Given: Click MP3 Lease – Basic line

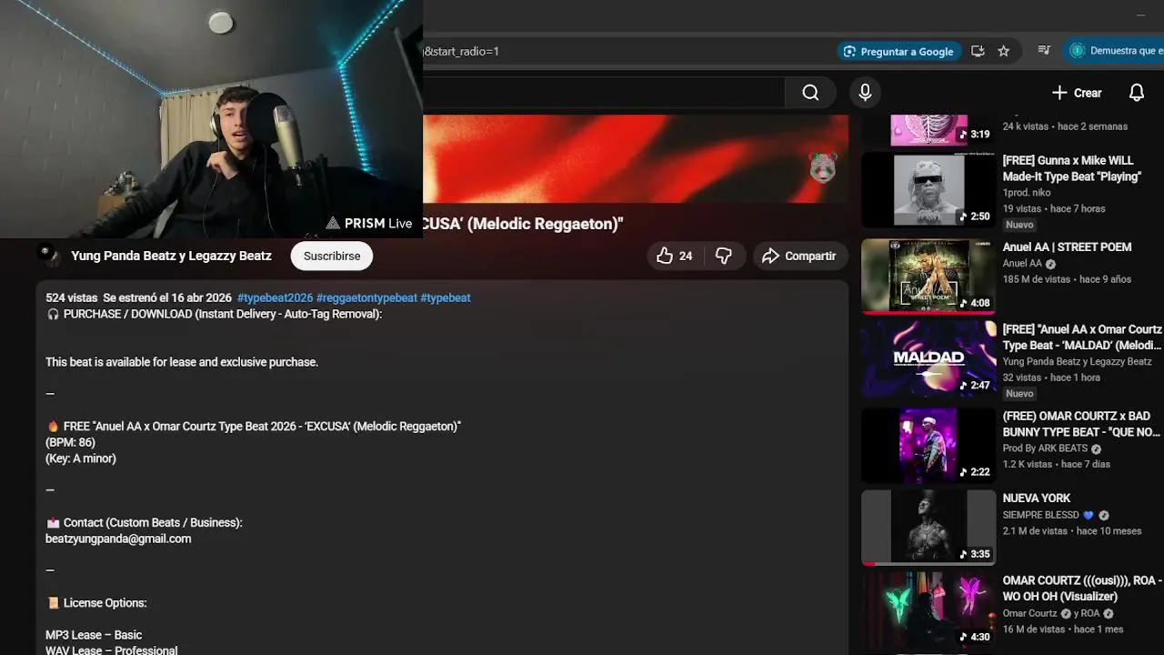Looking at the screenshot, I should pyautogui.click(x=94, y=635).
